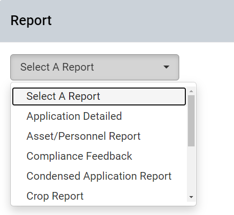Image resolution: width=234 pixels, height=215 pixels.
Task: Click the scrollbar down arrow in the list
Action: click(191, 197)
